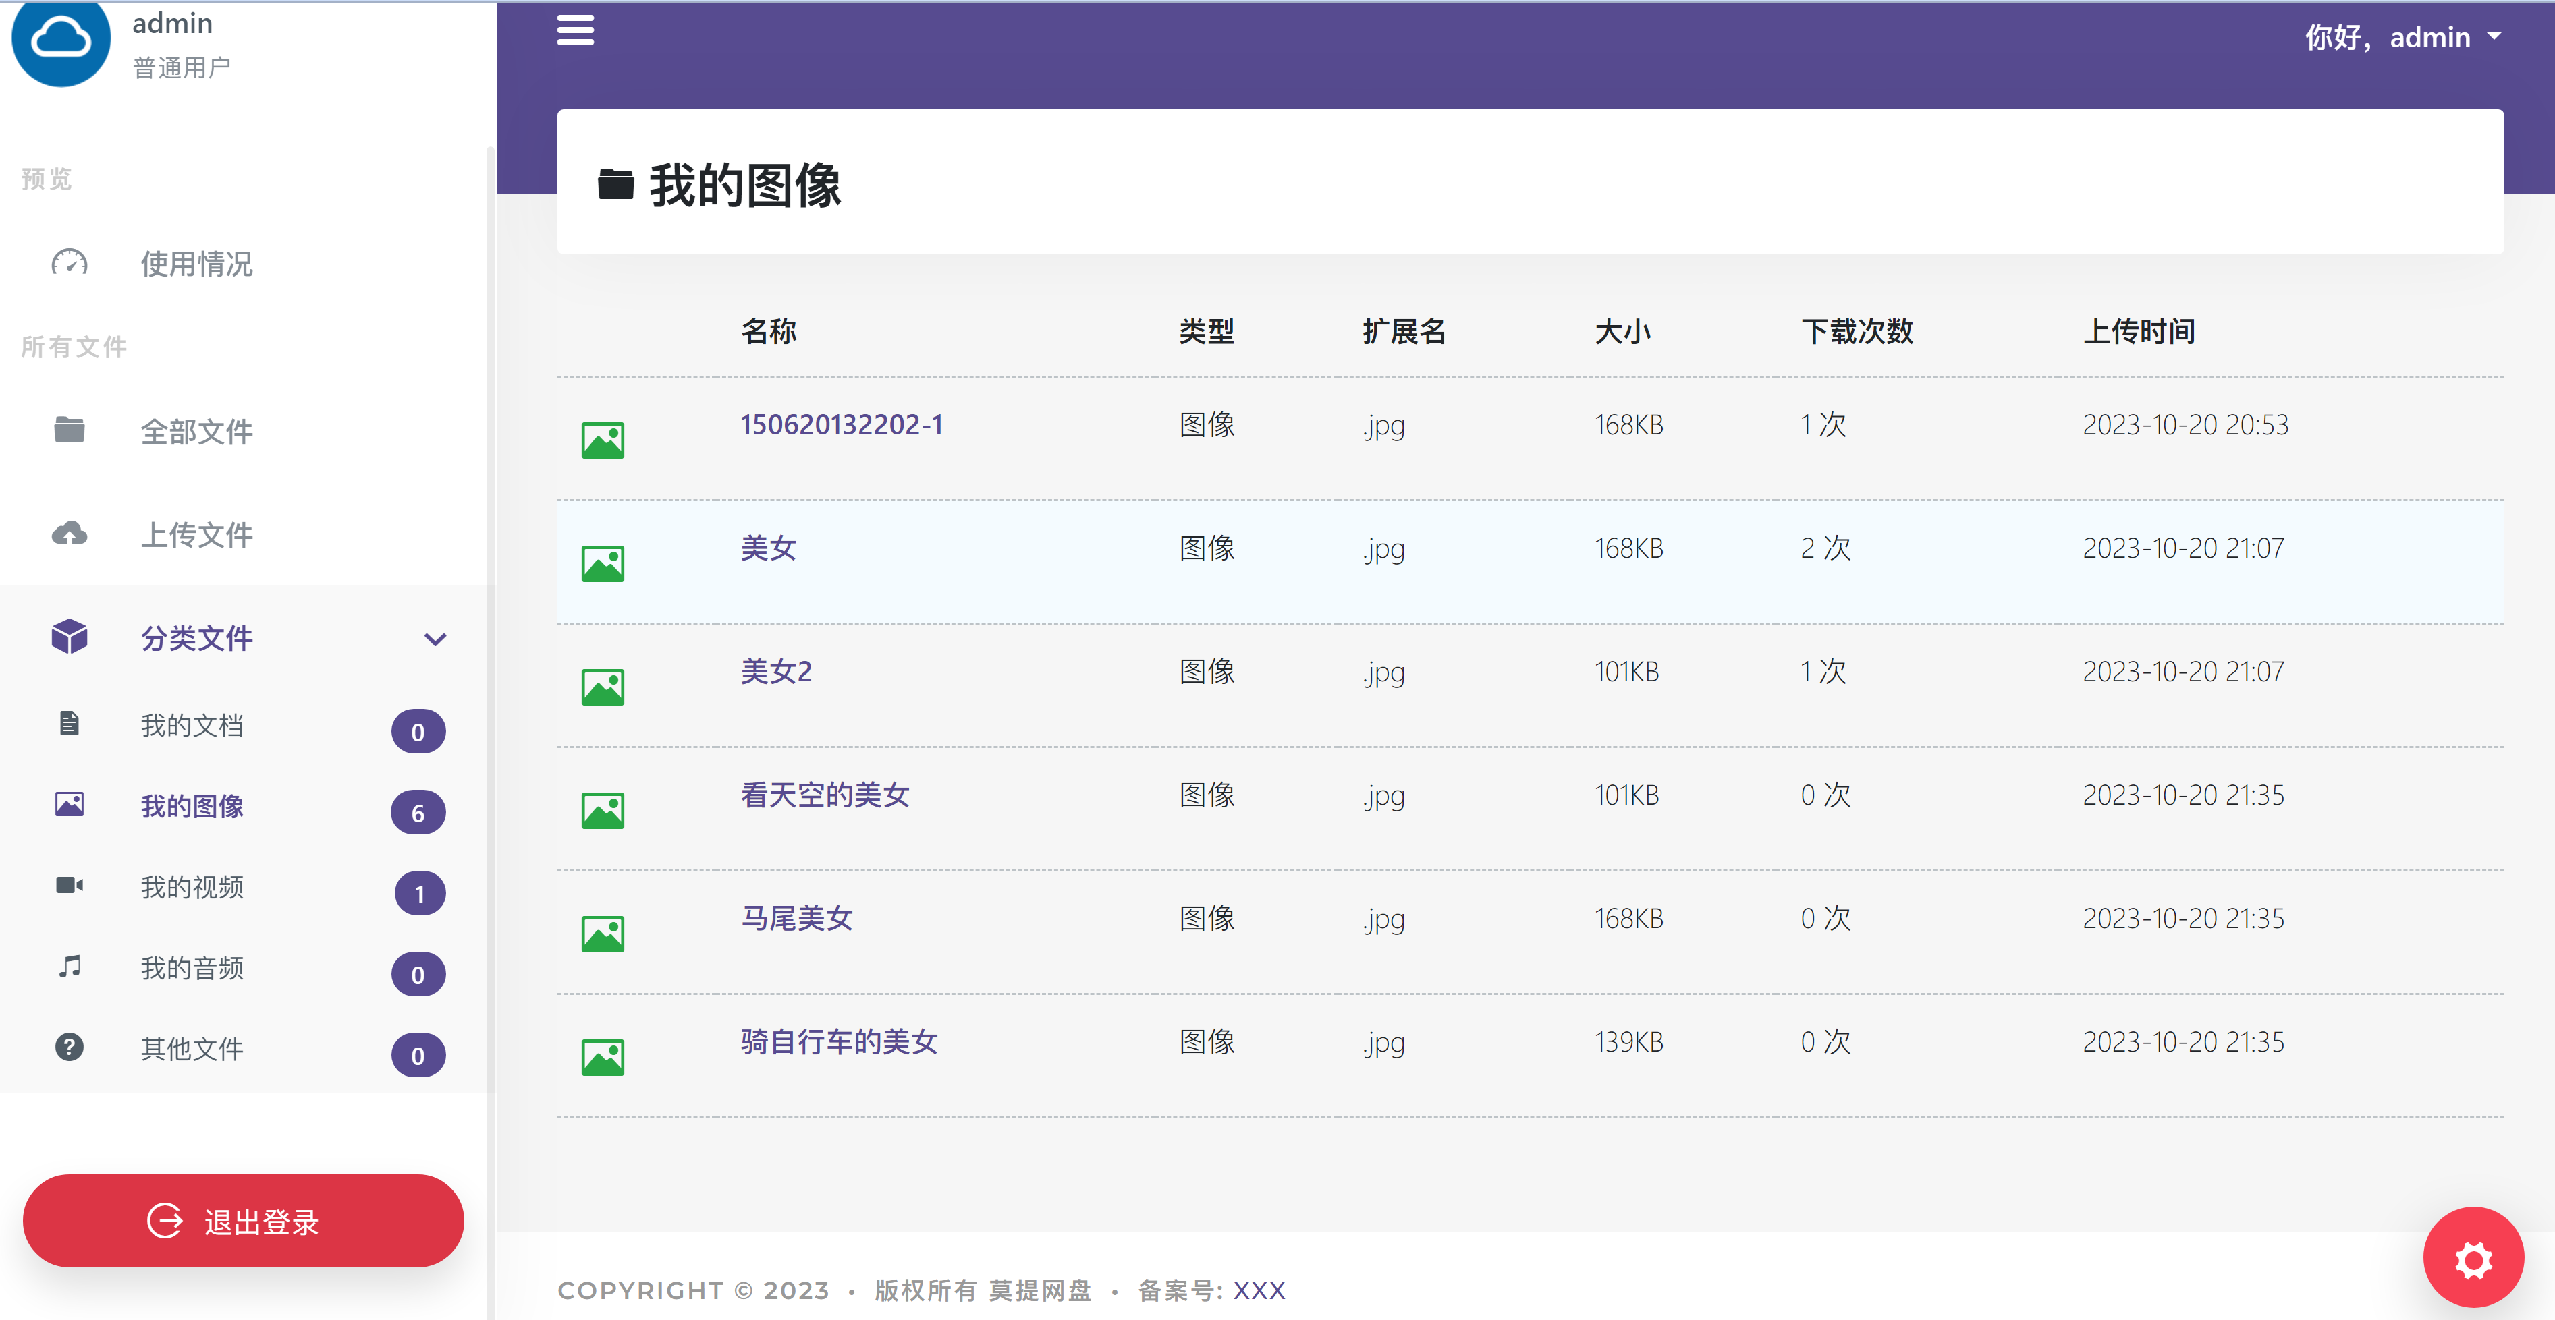
Task: Select the 分类文件 menu label
Action: 196,638
